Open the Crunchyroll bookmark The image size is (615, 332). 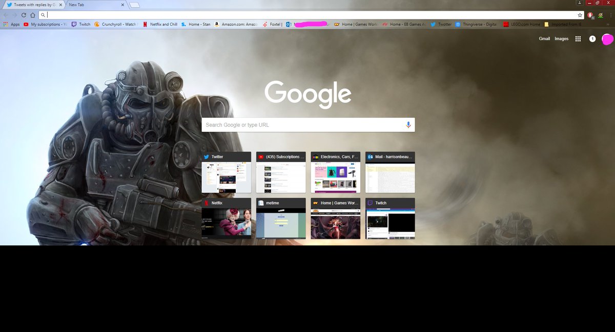[115, 24]
